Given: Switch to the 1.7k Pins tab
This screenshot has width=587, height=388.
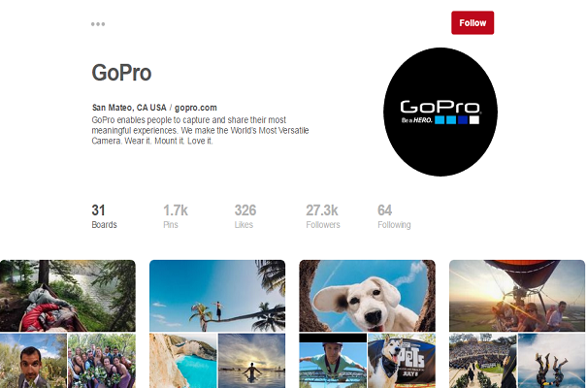Looking at the screenshot, I should tap(176, 216).
